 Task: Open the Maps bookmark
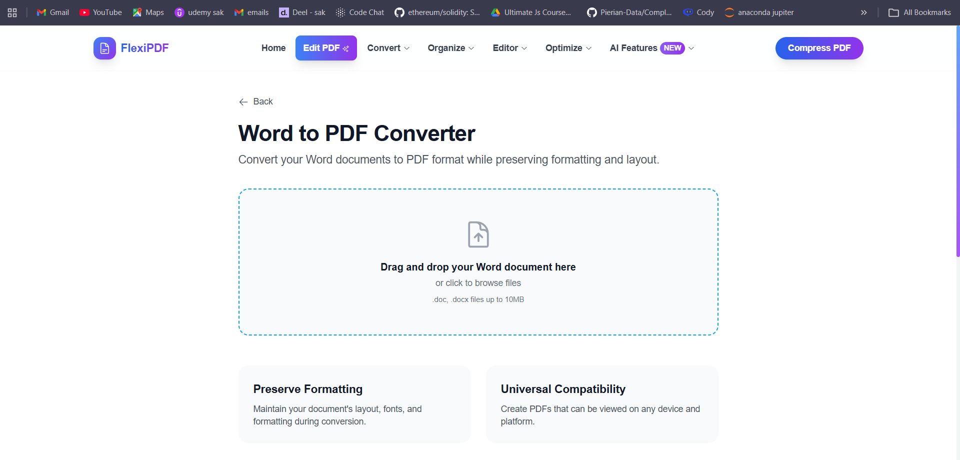pyautogui.click(x=148, y=12)
